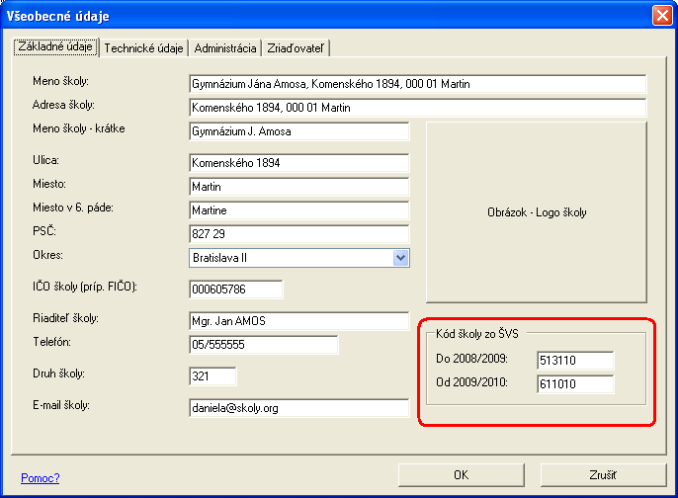This screenshot has width=678, height=498.
Task: Focus the Miesto field containing Martin
Action: pos(299,187)
